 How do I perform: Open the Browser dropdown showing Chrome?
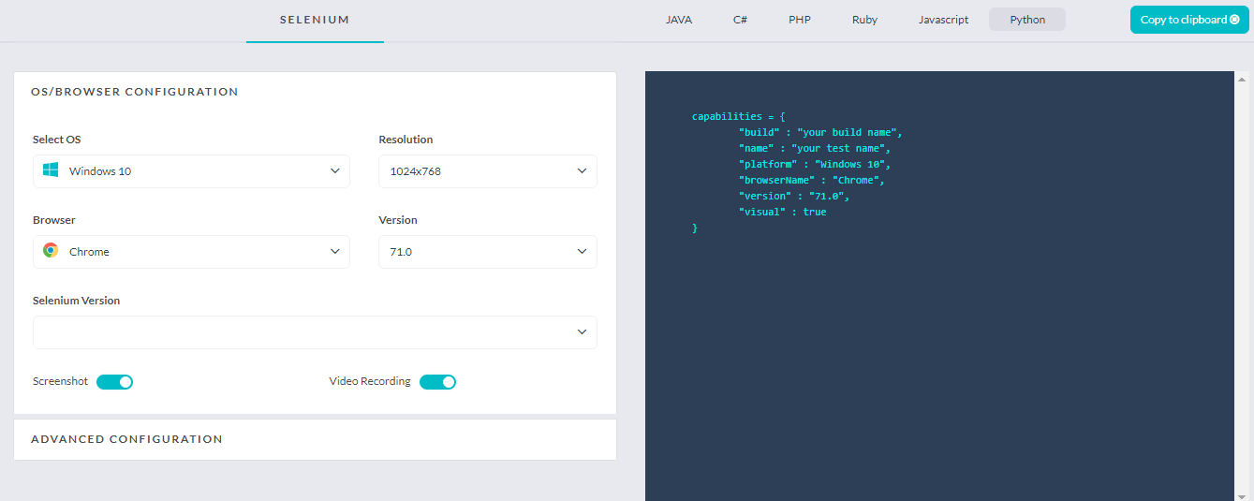[x=191, y=252]
